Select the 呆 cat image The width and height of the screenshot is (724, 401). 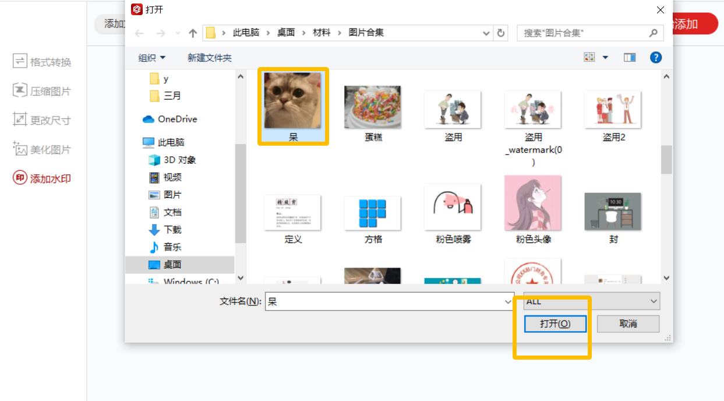293,107
